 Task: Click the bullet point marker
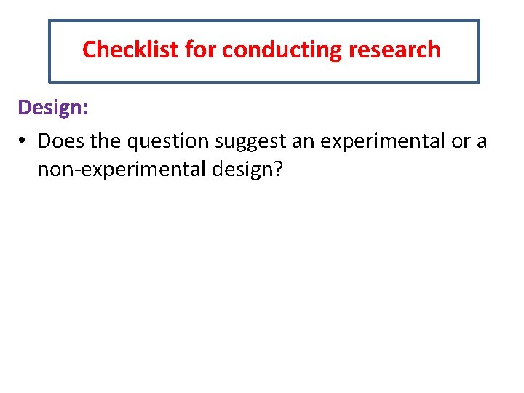click(23, 140)
